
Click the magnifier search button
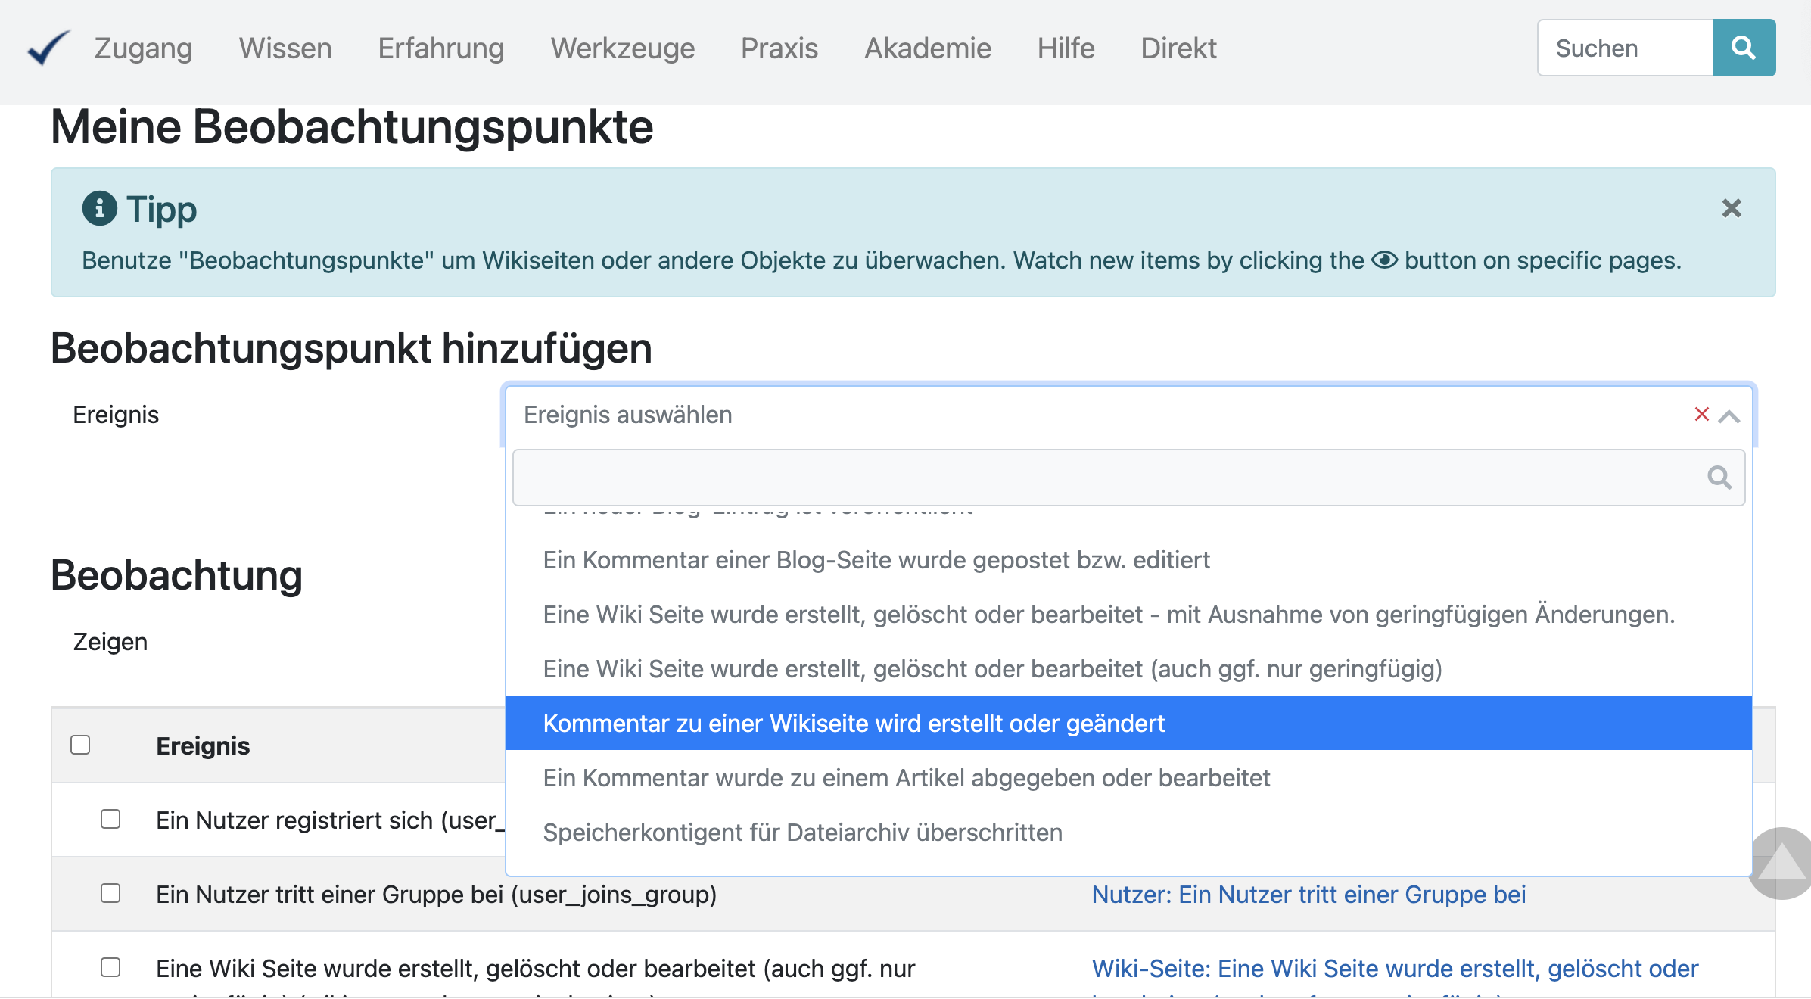(x=1743, y=48)
